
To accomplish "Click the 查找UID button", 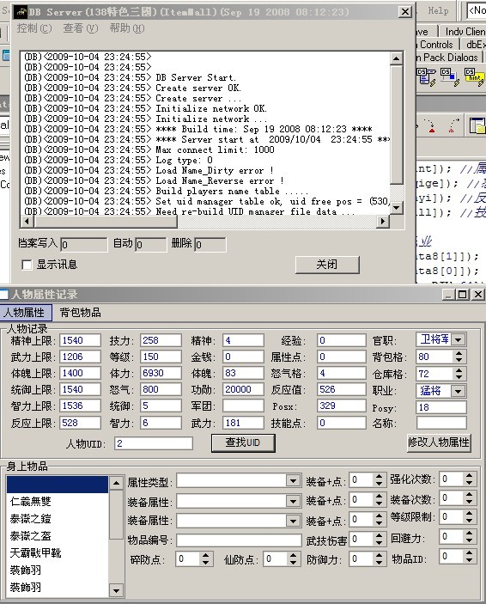I will tap(243, 442).
